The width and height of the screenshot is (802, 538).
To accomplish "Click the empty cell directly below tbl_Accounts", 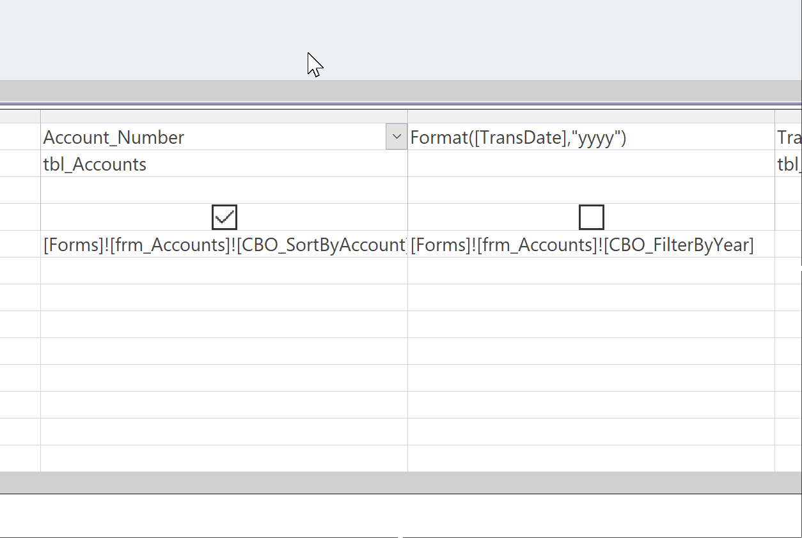I will pos(224,190).
